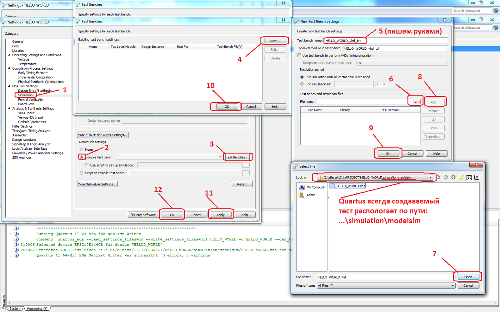Click OK in New Test Bench Settings
This screenshot has height=312, width=500.
point(388,154)
